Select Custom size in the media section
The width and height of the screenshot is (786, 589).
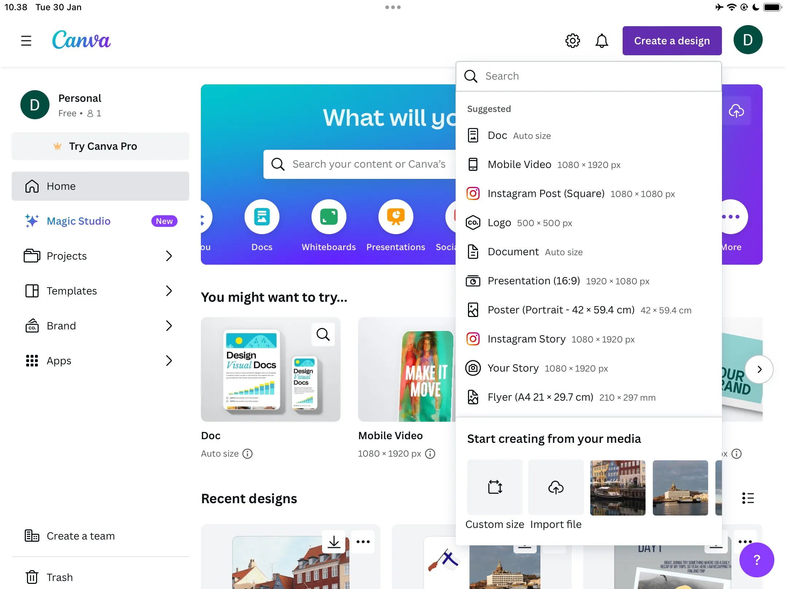495,488
